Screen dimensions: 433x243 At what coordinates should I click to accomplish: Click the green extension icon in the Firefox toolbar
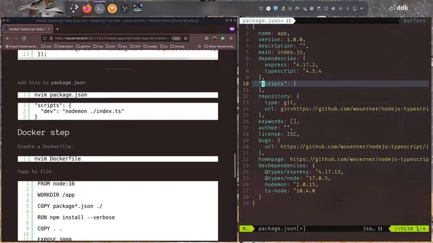(223, 38)
